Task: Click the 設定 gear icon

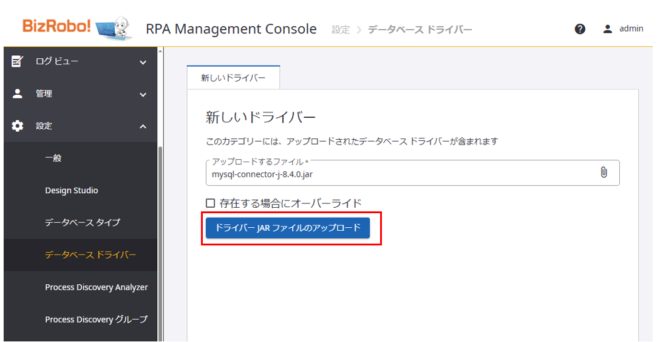Action: click(x=18, y=126)
